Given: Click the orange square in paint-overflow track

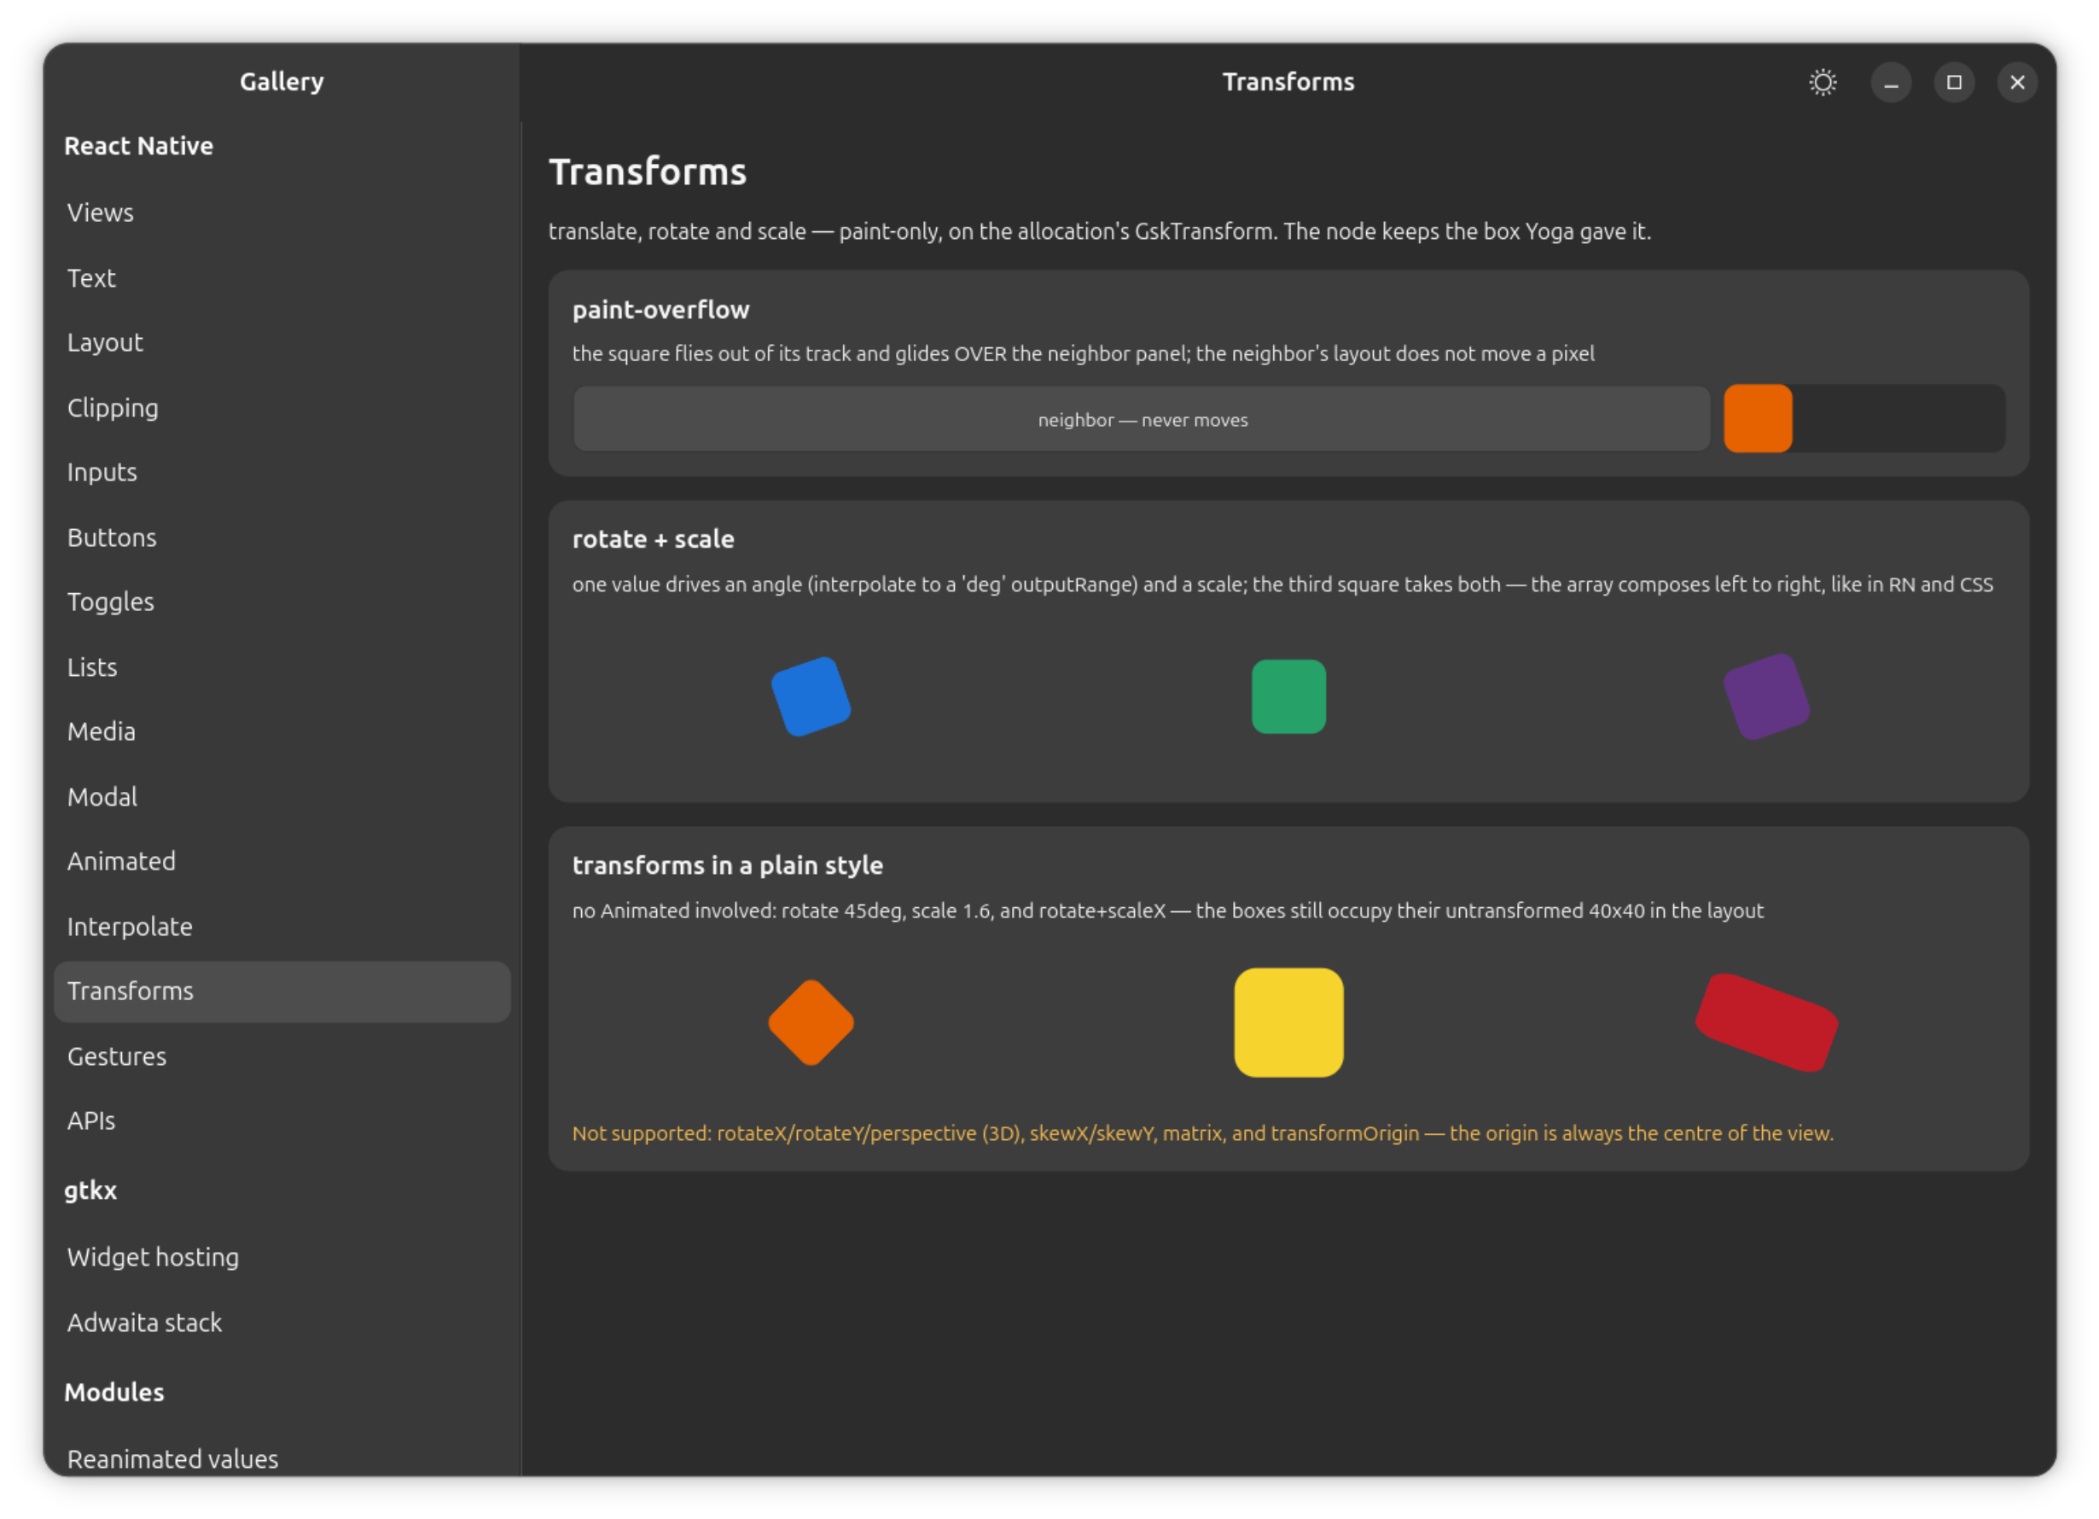Looking at the screenshot, I should pyautogui.click(x=1758, y=418).
